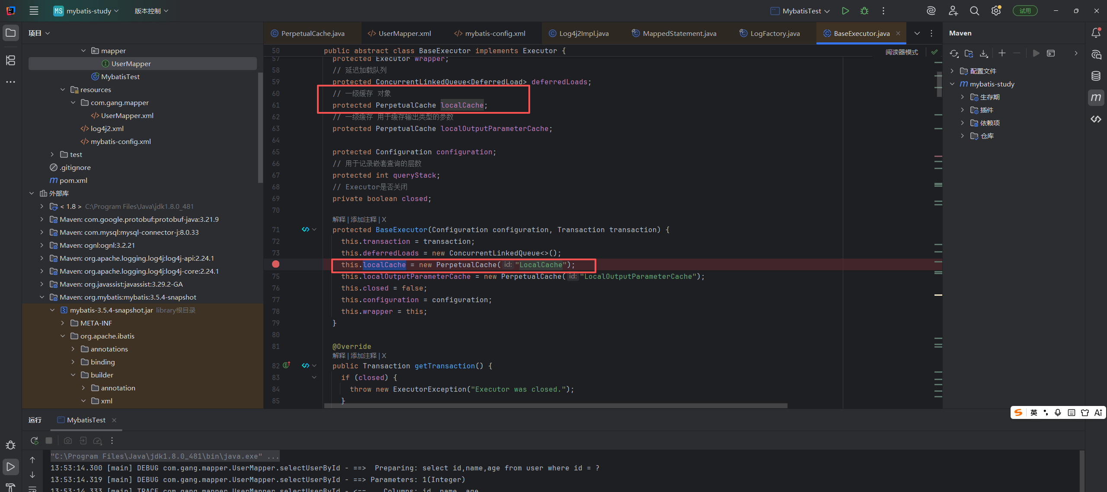Reload all Maven projects icon
This screenshot has height=492, width=1107.
(x=954, y=53)
